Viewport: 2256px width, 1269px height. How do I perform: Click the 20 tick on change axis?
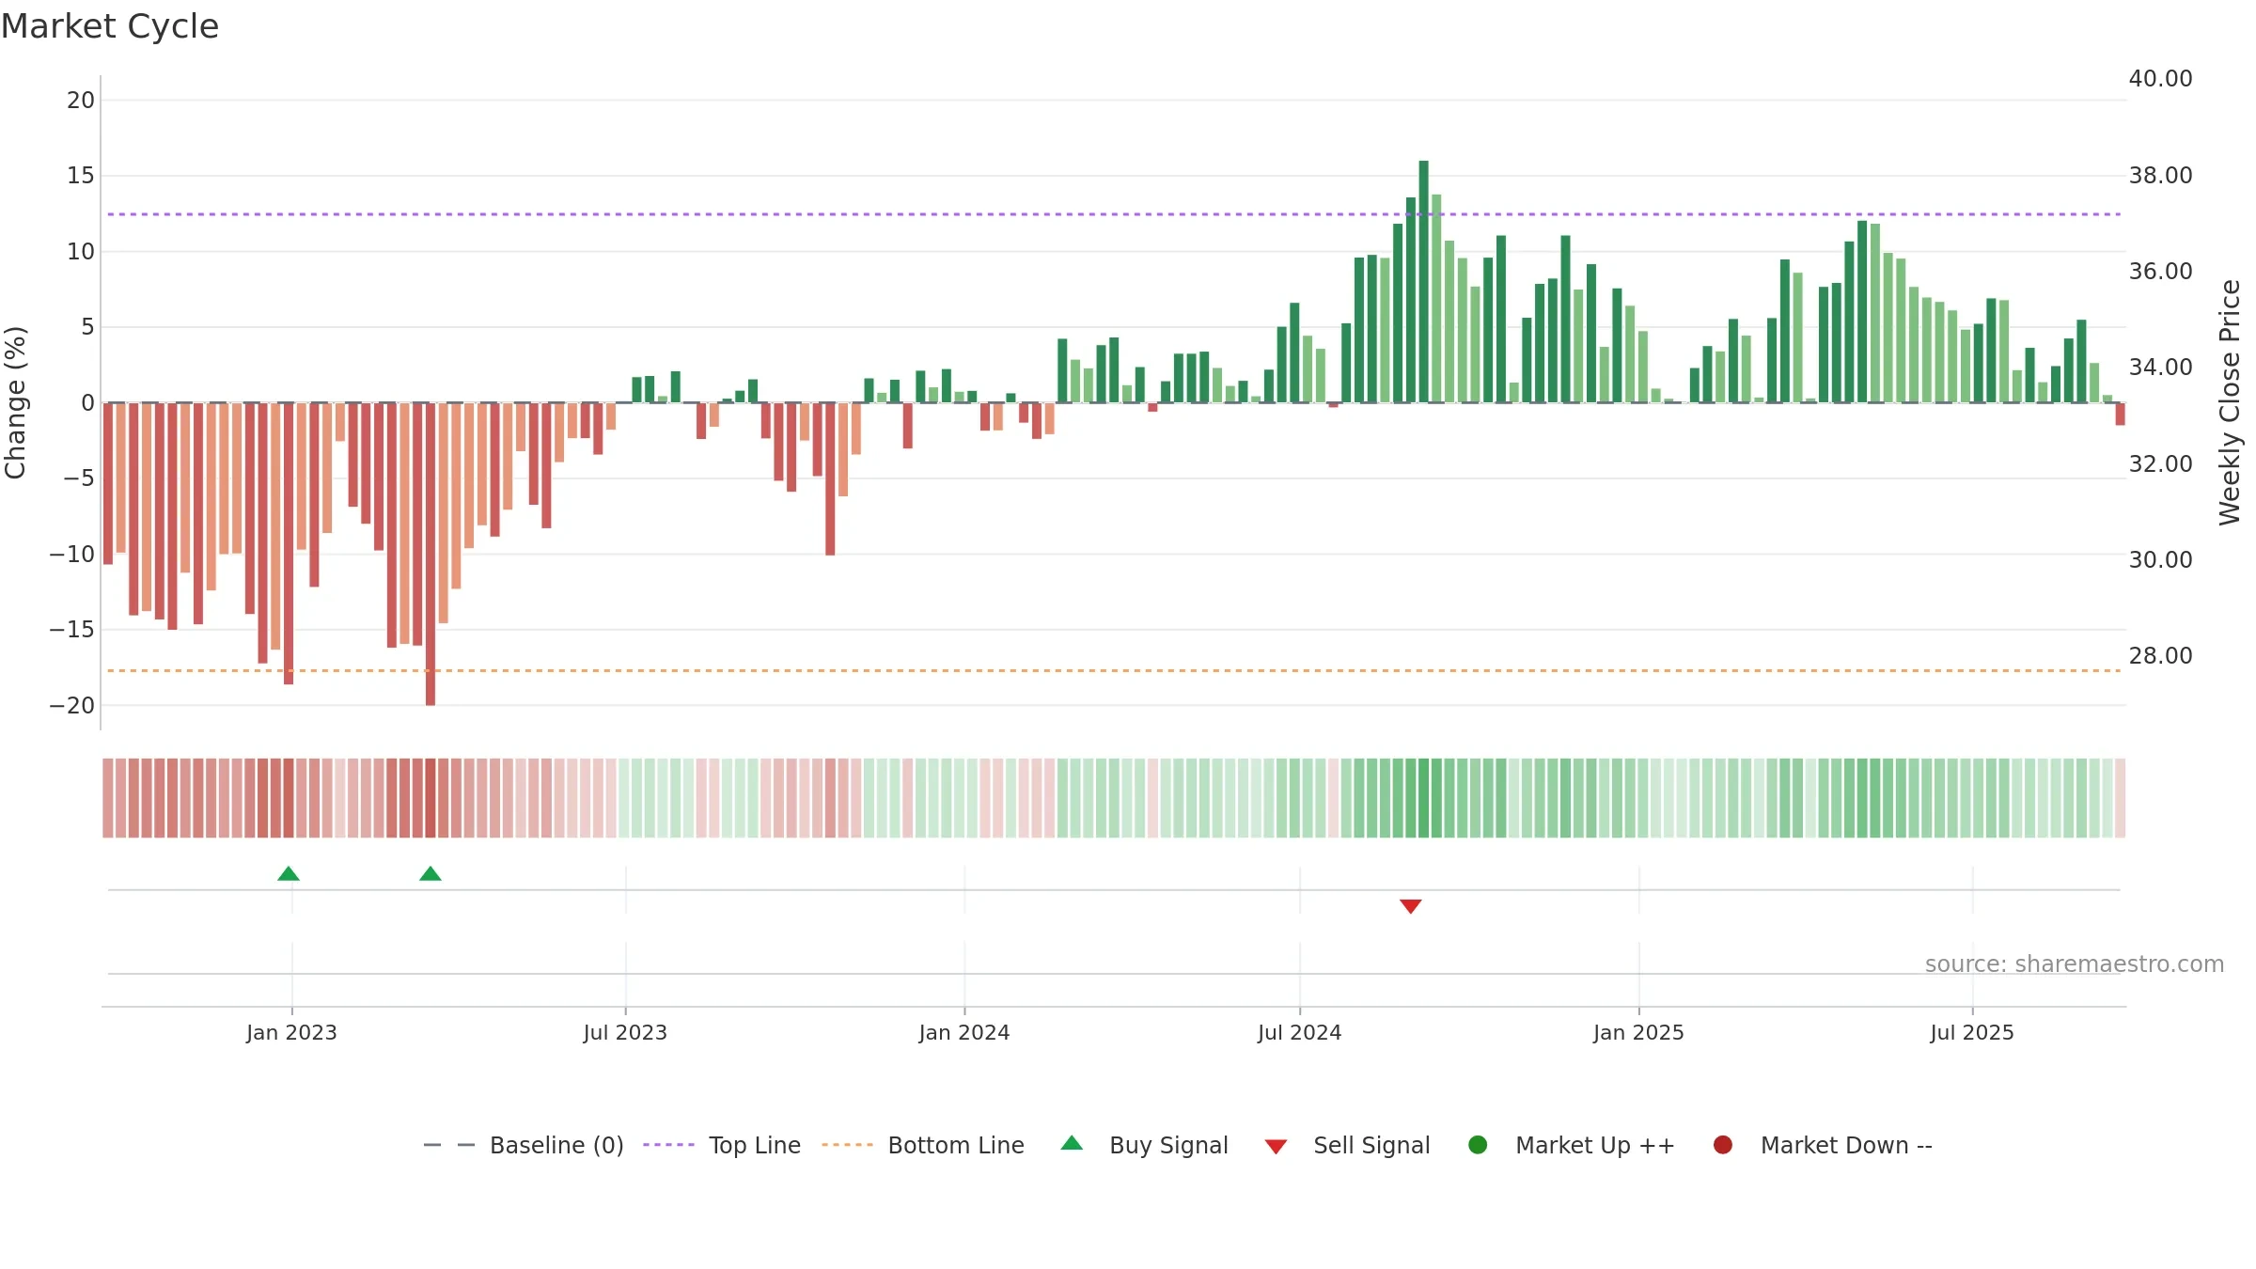click(x=81, y=101)
